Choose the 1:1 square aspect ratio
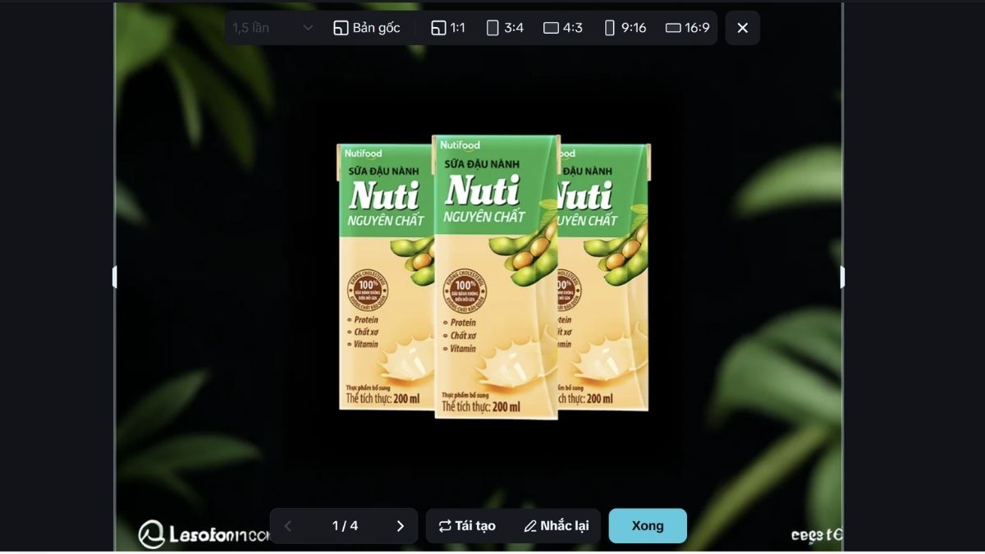Screen dimensions: 985x554 tap(448, 28)
